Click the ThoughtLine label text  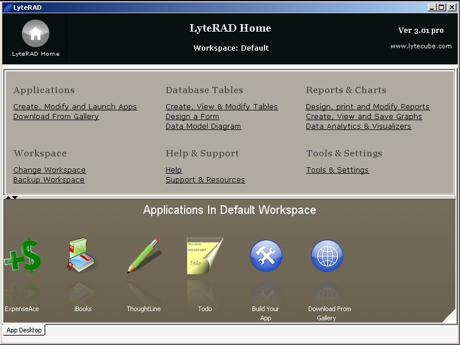[144, 309]
